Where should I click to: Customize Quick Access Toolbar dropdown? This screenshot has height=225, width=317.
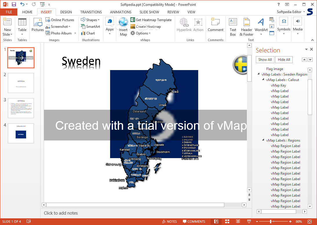click(x=49, y=4)
